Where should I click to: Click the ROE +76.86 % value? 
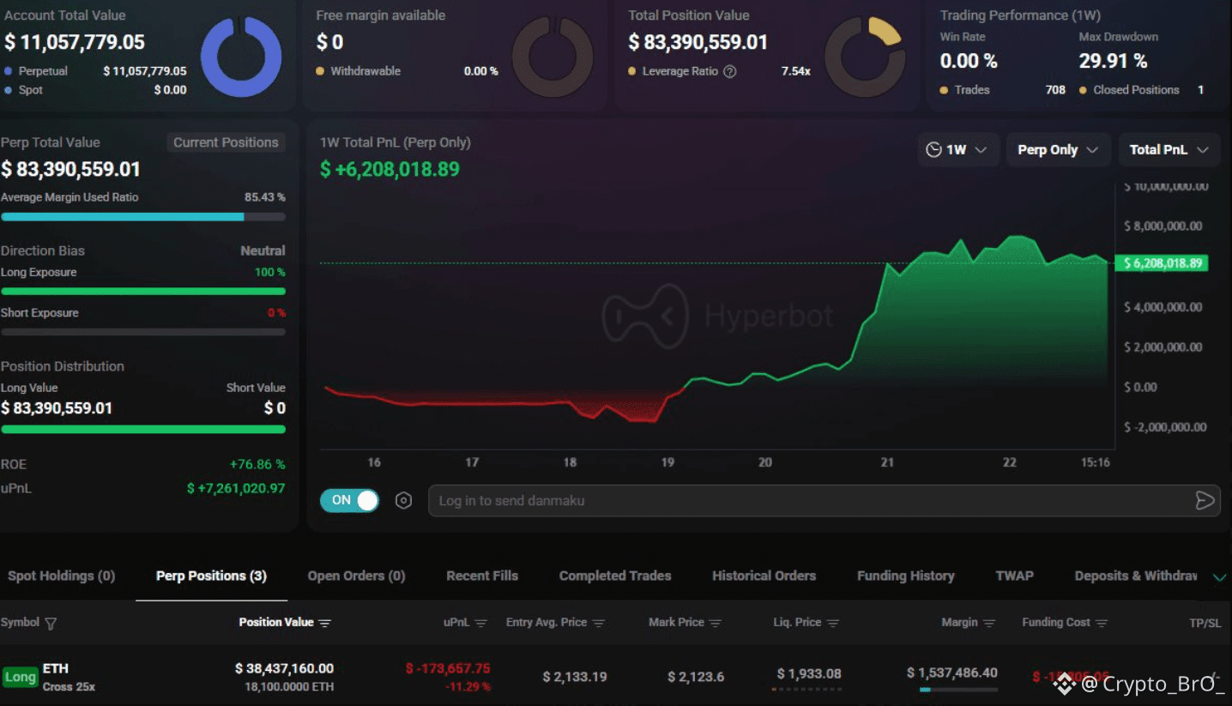(257, 464)
